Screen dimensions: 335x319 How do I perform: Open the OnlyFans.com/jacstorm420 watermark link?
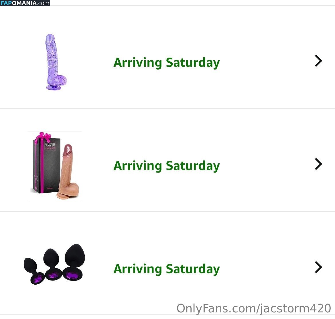coord(253,308)
